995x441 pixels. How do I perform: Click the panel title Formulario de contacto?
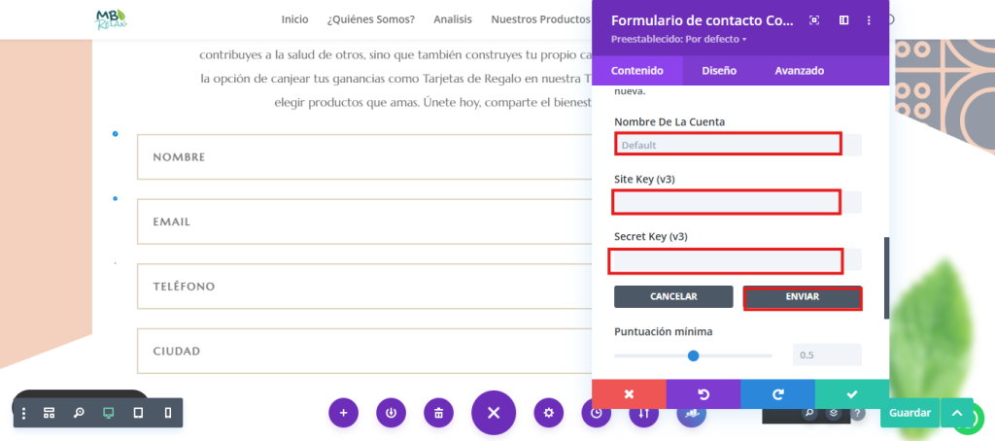pyautogui.click(x=703, y=20)
